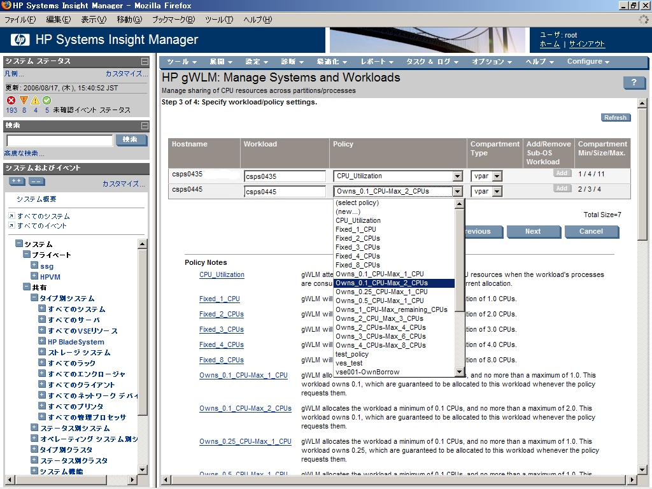Image resolution: width=652 pixels, height=489 pixels.
Task: Click the critical red X status icon
Action: click(x=11, y=100)
